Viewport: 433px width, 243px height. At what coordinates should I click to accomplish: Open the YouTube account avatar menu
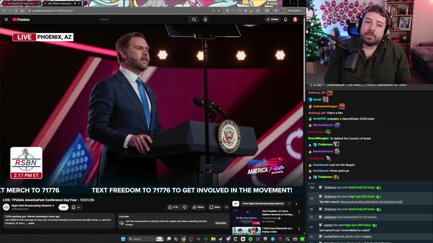click(295, 19)
